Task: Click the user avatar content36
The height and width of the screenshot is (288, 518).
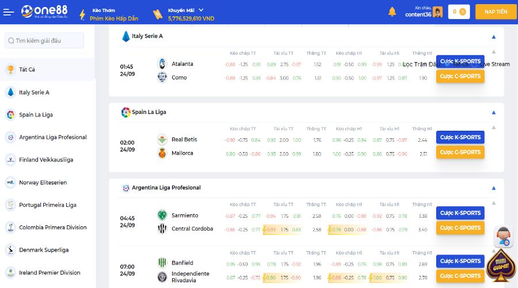Action: click(x=437, y=12)
